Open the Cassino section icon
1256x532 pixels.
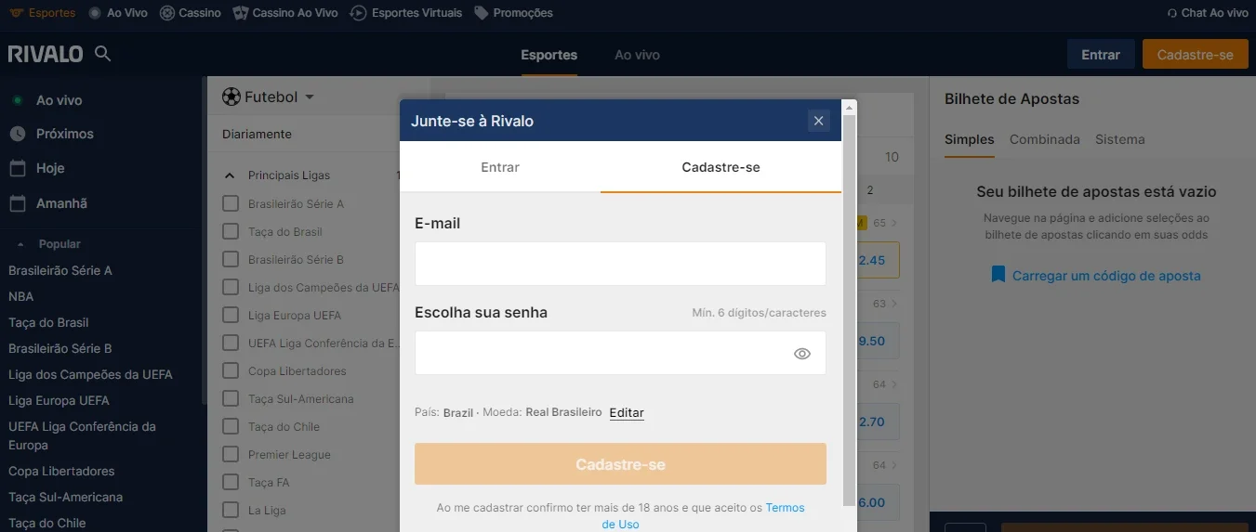pyautogui.click(x=167, y=13)
